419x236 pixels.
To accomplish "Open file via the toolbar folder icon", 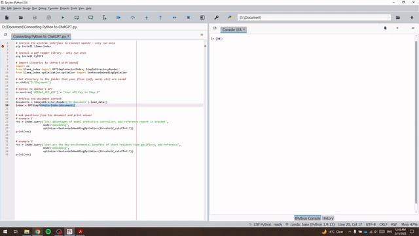I will (21, 18).
